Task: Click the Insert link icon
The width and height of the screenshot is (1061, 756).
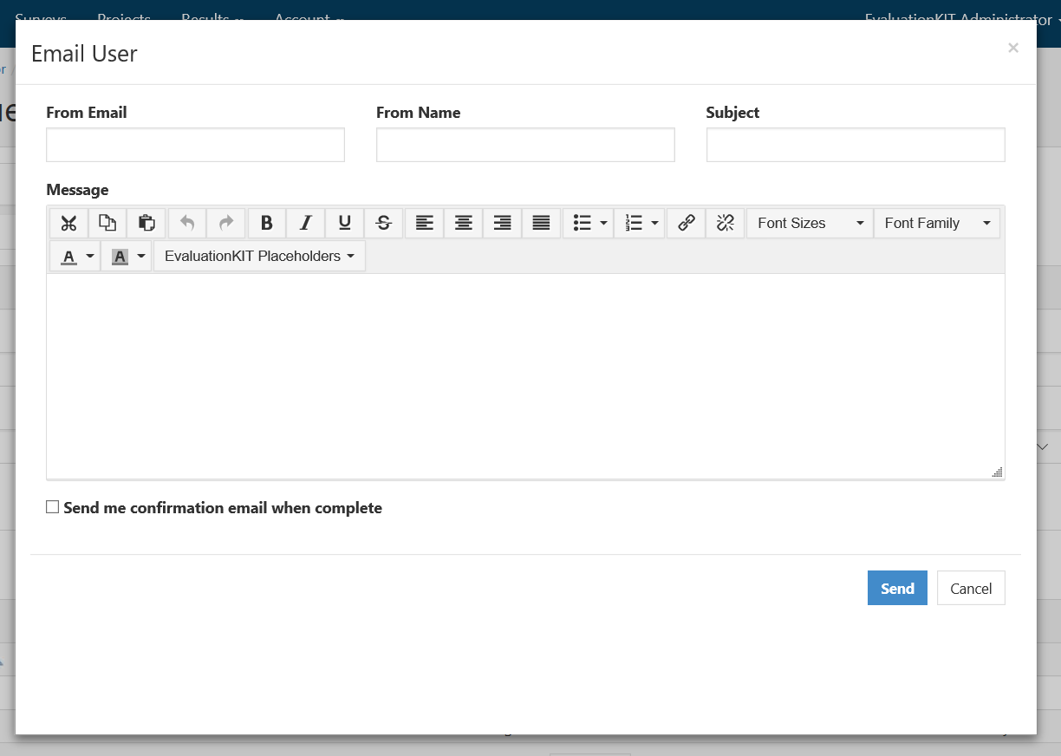Action: click(687, 223)
